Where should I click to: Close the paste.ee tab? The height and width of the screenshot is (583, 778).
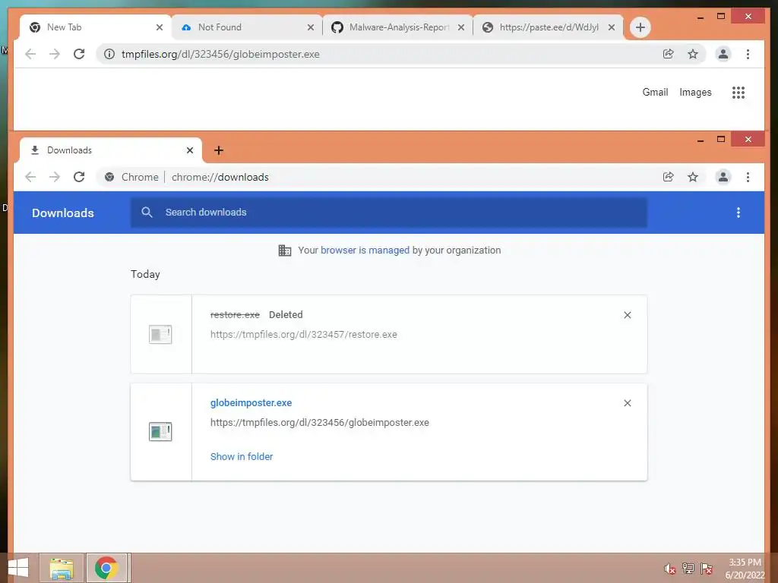(612, 27)
